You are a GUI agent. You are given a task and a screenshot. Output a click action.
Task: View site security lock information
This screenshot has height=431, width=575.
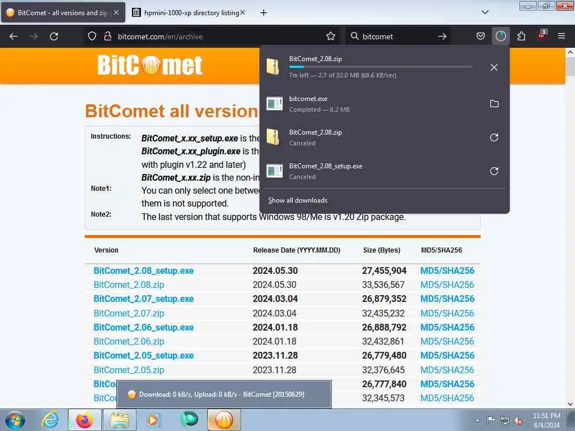click(x=107, y=36)
